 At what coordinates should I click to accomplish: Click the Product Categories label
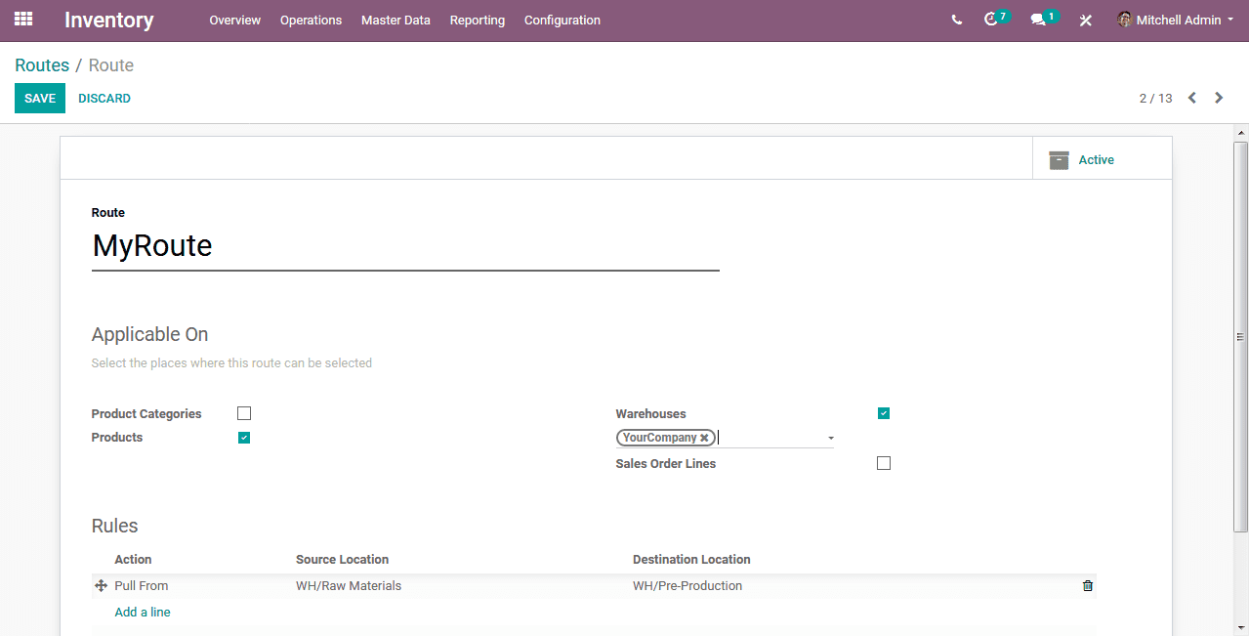146,414
